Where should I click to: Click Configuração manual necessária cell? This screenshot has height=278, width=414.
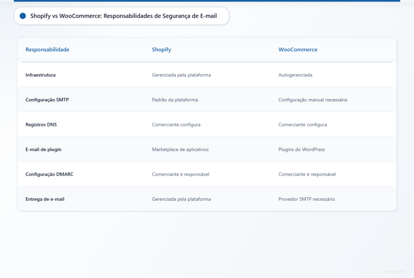(313, 100)
